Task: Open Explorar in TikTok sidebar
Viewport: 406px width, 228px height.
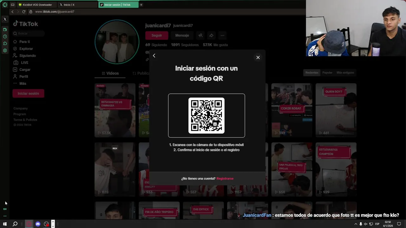Action: [x=23, y=49]
